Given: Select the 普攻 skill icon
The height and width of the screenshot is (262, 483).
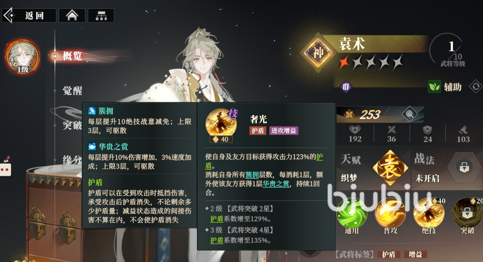Looking at the screenshot, I should pos(390,214).
